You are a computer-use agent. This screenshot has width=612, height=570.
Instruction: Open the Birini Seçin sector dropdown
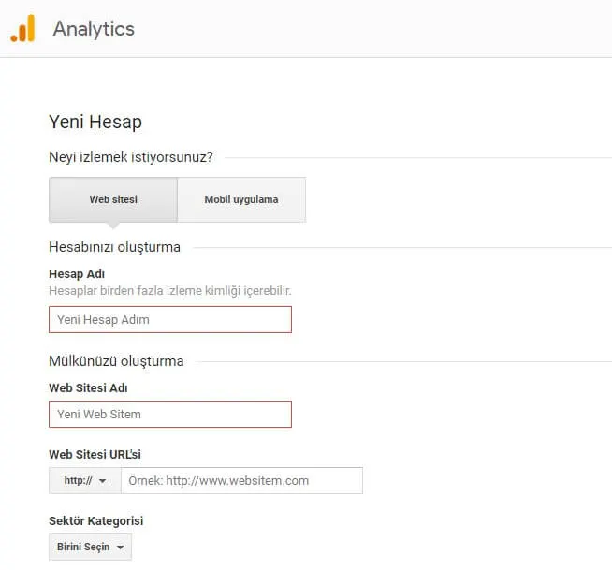pos(90,547)
